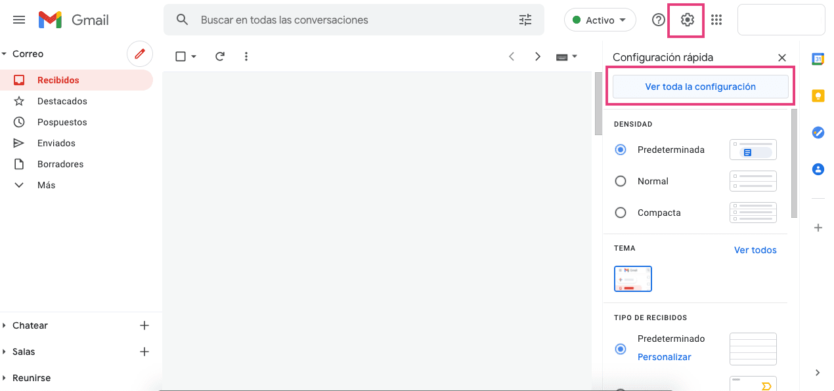Open the Activo status dropdown
Screen dimensions: 834x391
(x=600, y=20)
